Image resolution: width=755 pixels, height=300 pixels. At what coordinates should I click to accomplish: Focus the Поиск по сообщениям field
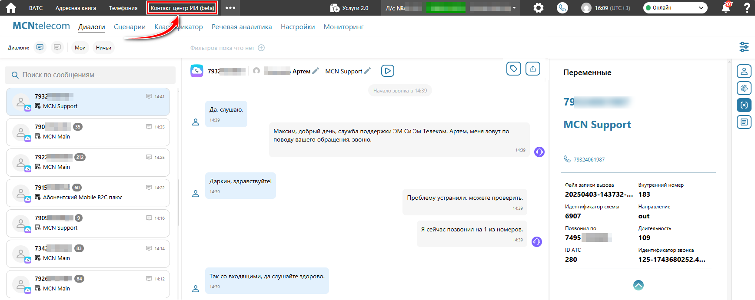[x=90, y=75]
